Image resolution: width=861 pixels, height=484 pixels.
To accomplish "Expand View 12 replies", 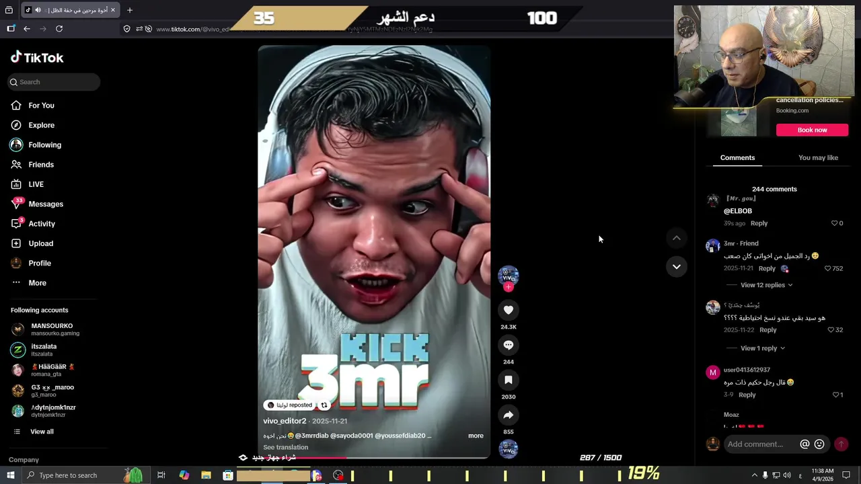I will [766, 285].
